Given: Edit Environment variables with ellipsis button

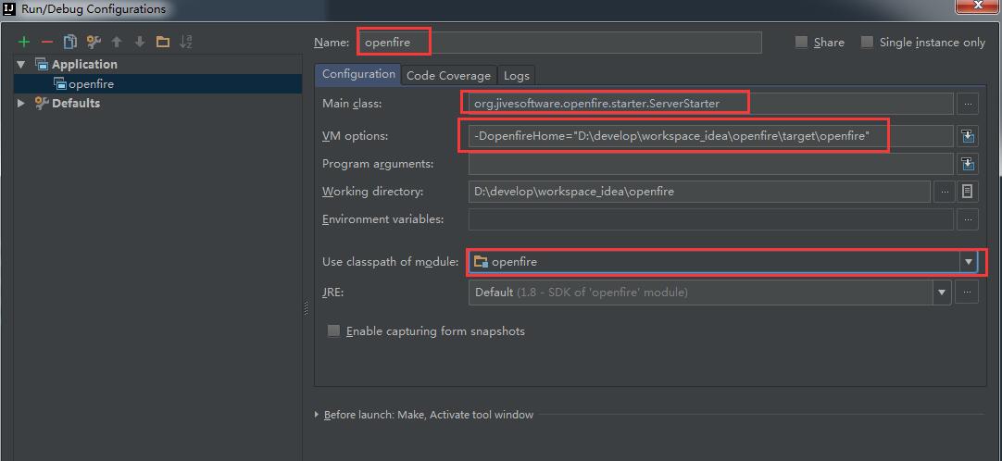Looking at the screenshot, I should 968,219.
